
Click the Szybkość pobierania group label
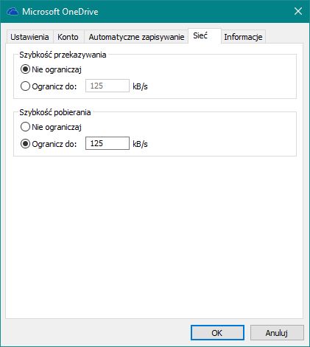tap(55, 112)
